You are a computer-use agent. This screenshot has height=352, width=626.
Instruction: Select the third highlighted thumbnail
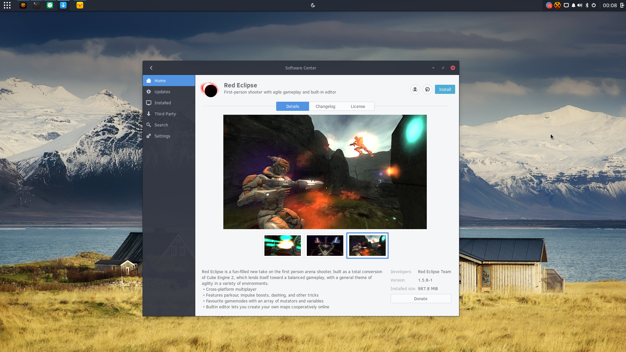[367, 245]
